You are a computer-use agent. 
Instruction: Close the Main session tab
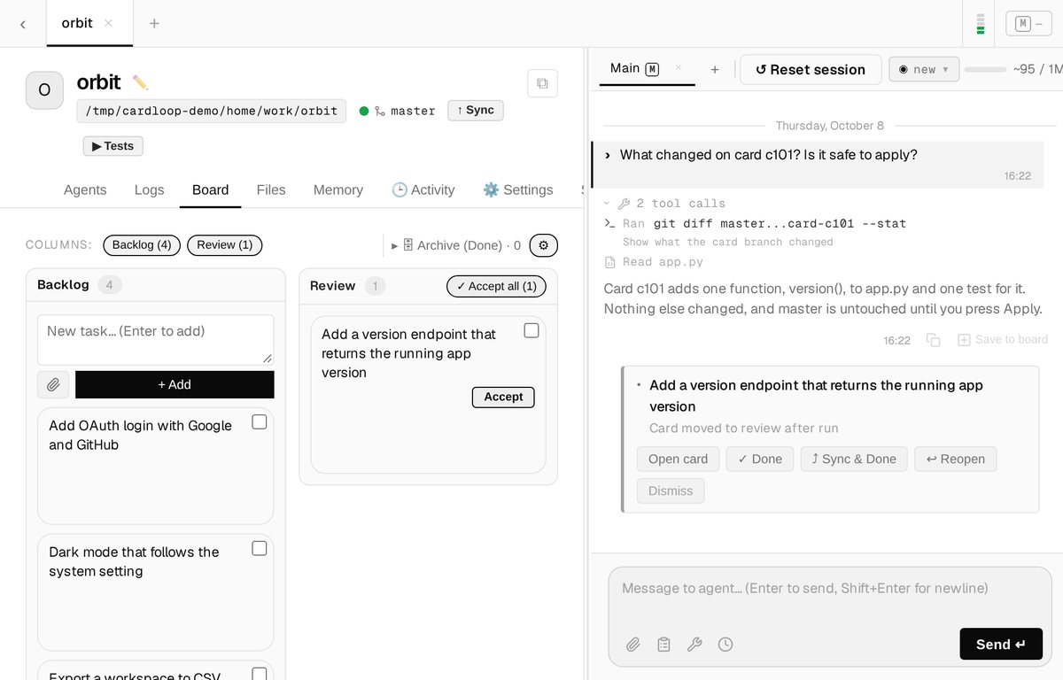point(679,68)
